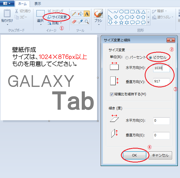
Task: Select the Color picker eyedropper tool
Action: pyautogui.click(x=80, y=22)
